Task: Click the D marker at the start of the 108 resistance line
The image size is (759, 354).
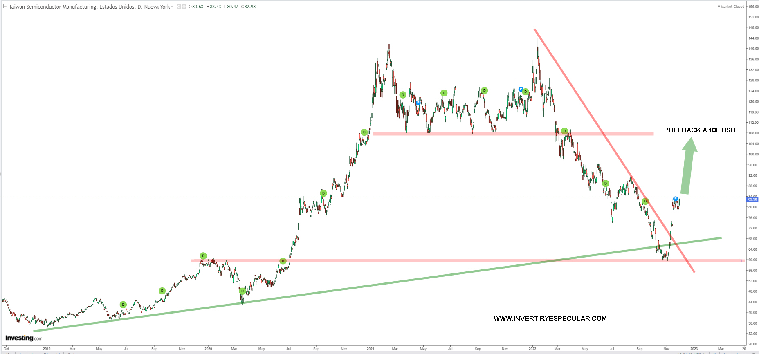Action: tap(364, 132)
